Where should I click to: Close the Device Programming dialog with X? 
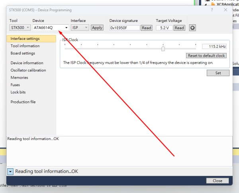(x=225, y=10)
